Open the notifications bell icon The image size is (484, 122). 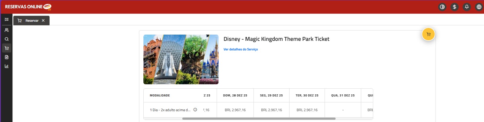coord(467,7)
